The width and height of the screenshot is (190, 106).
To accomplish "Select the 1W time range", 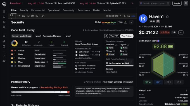I will pos(19,16).
